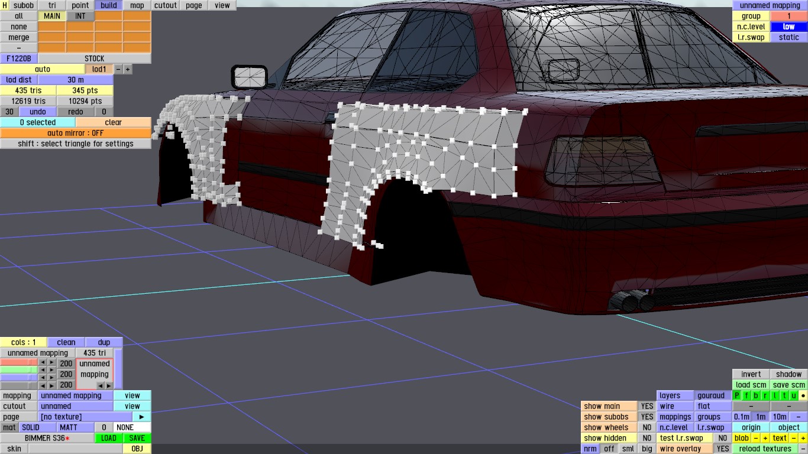
Task: Toggle the n.c.level low setting
Action: coord(789,27)
